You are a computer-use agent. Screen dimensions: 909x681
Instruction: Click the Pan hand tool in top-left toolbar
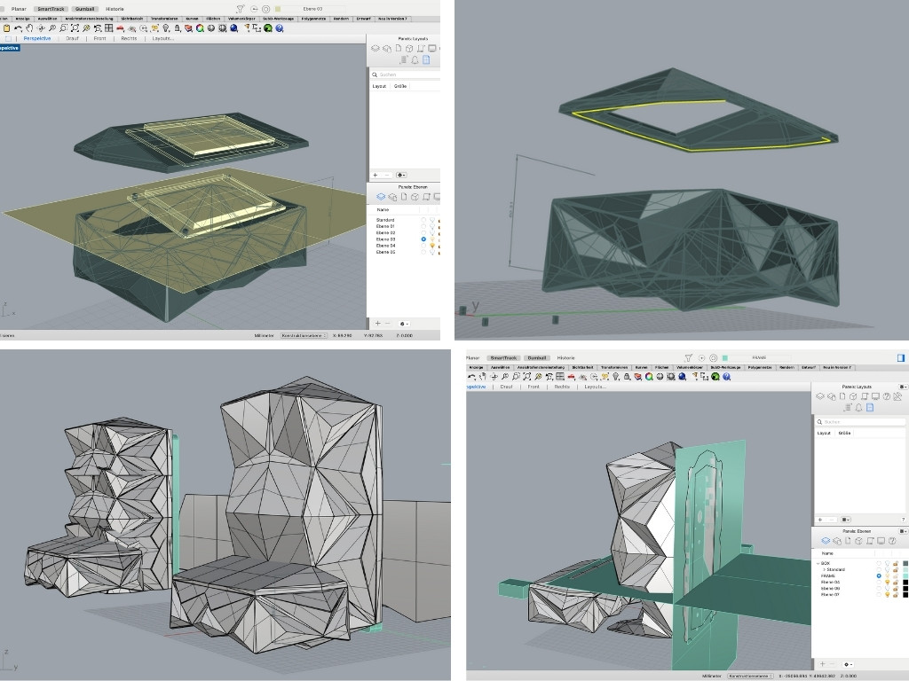[x=30, y=27]
